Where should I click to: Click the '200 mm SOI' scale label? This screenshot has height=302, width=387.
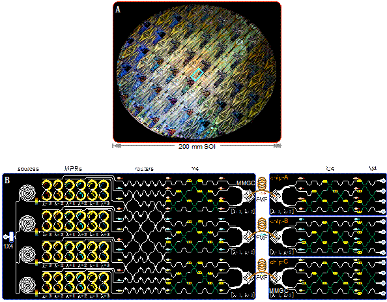tap(197, 146)
